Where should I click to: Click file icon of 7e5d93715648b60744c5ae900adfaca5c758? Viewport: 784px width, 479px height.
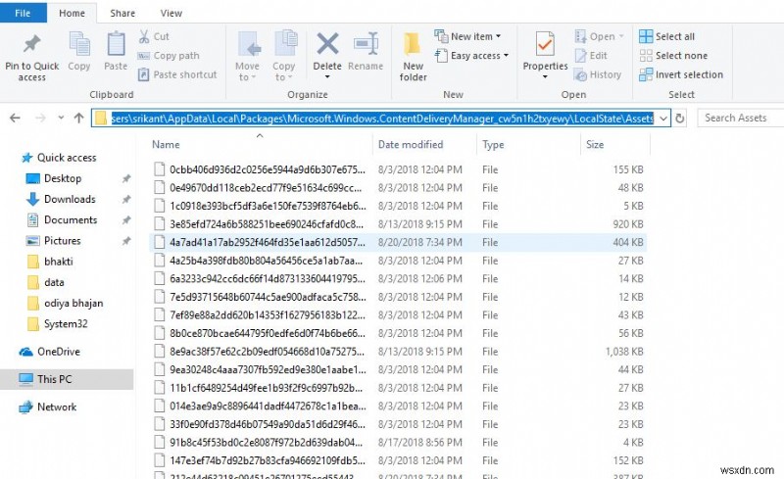point(160,297)
